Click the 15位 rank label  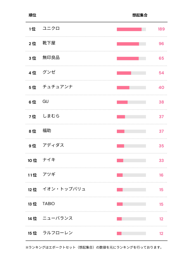32,233
